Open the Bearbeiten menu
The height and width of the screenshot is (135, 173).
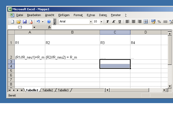point(34,15)
